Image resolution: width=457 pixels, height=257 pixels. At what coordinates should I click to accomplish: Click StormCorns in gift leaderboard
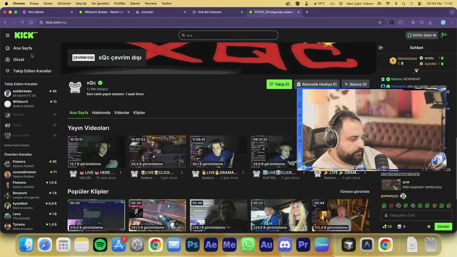click(407, 59)
